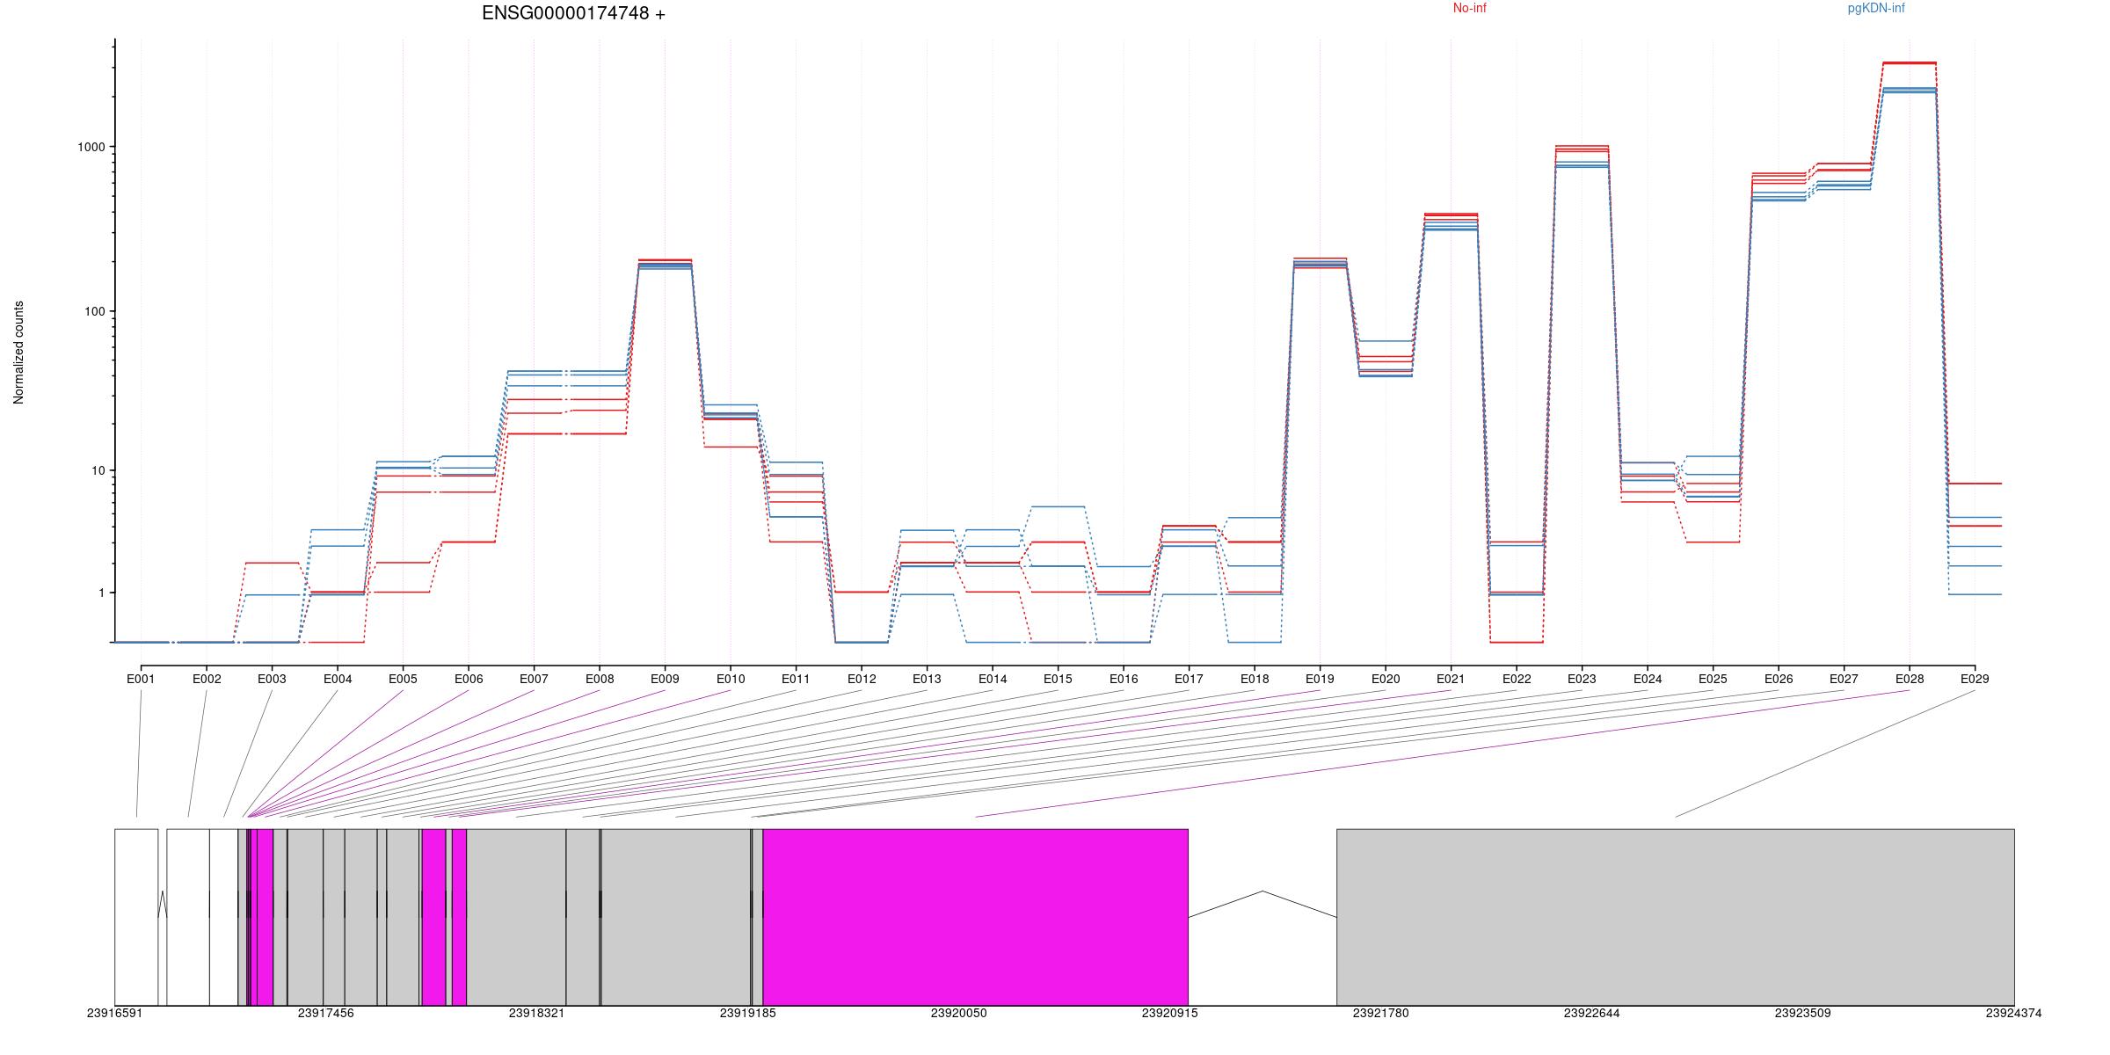Image resolution: width=2110 pixels, height=1055 pixels.
Task: Click exon label E003
Action: (x=272, y=679)
